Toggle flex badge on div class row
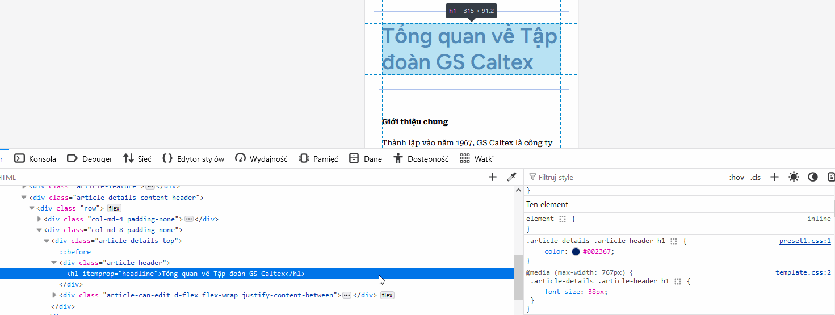Viewport: 835px width, 315px height. [x=114, y=208]
